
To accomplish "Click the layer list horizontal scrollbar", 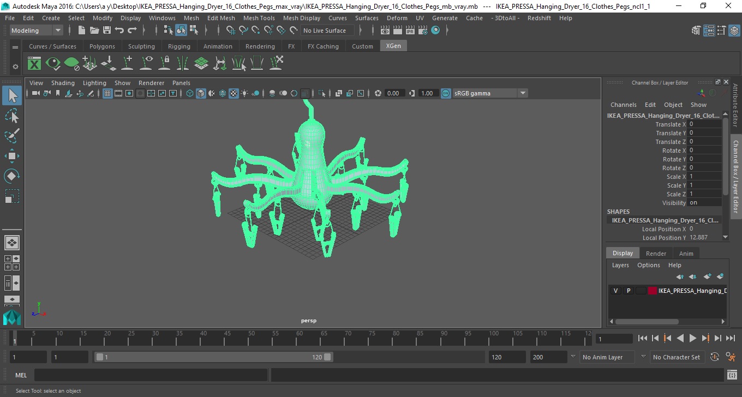I will (x=646, y=322).
